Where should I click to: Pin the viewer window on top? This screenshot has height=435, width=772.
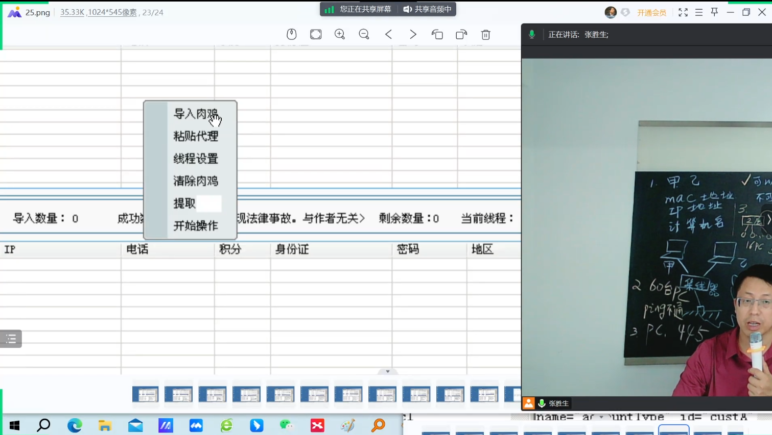tap(715, 12)
